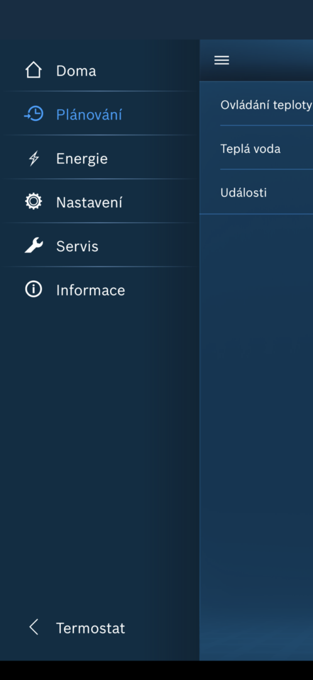Open the Doma menu entry
Image resolution: width=313 pixels, height=680 pixels.
76,71
